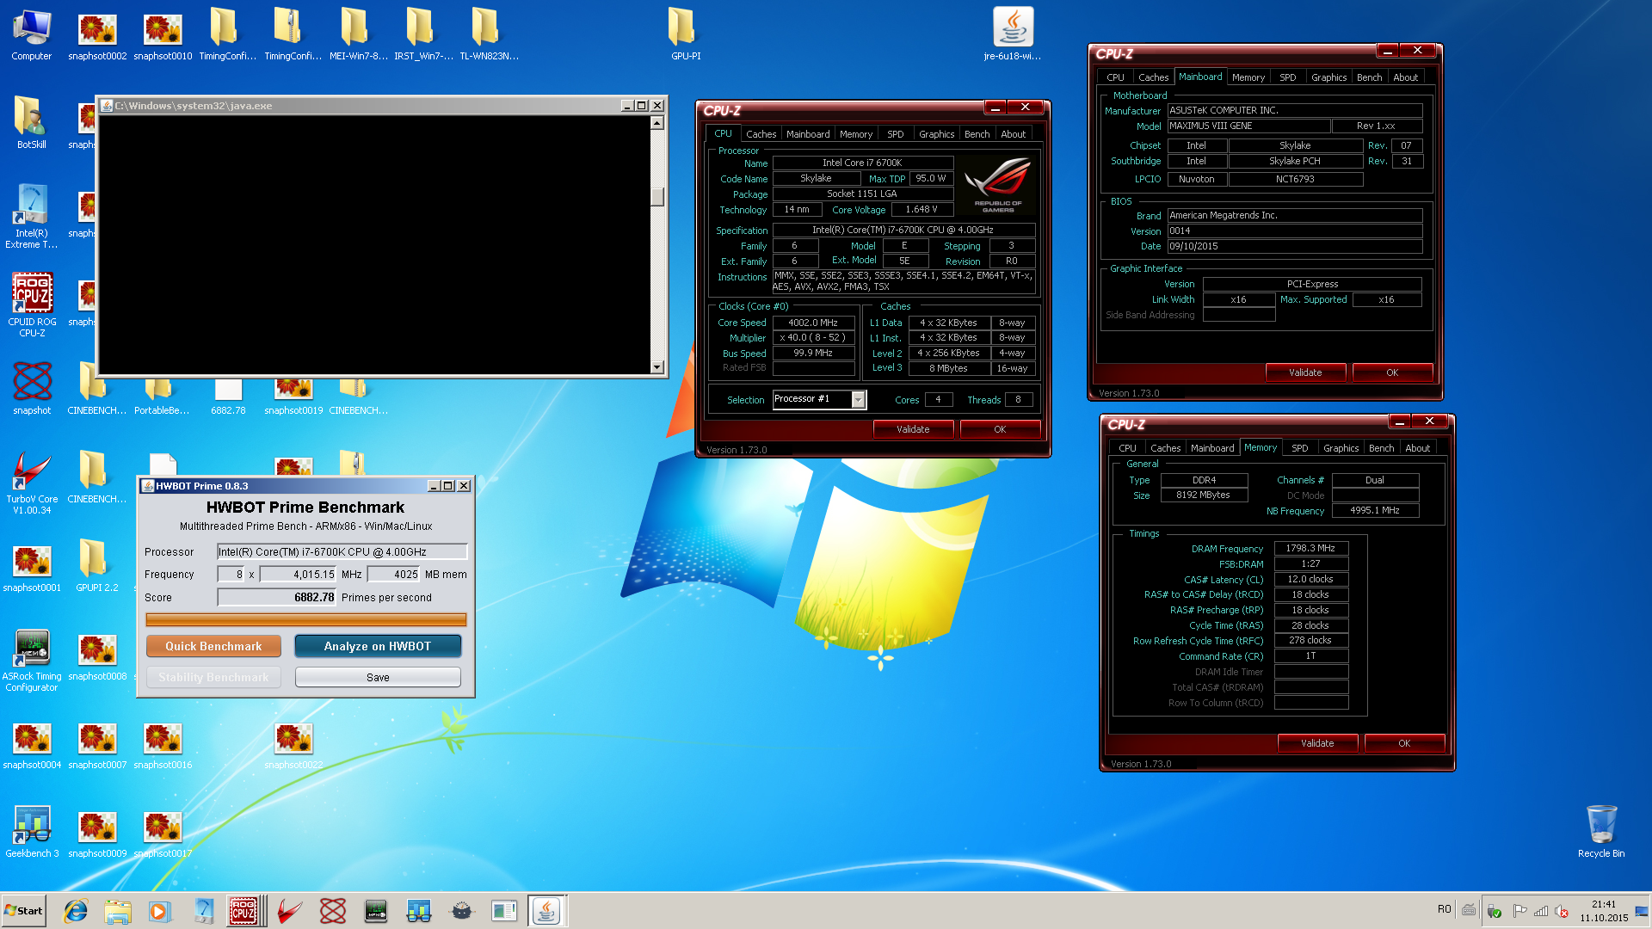This screenshot has height=929, width=1652.
Task: Click OK in CPU-Z Mainboard window
Action: pos(1392,372)
